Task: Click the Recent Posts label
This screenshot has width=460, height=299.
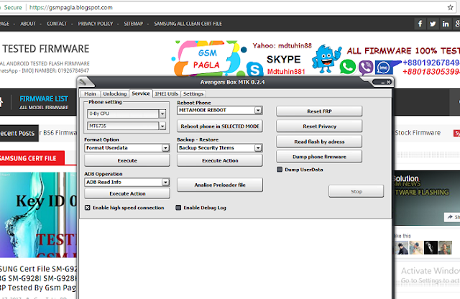Action: [18, 133]
